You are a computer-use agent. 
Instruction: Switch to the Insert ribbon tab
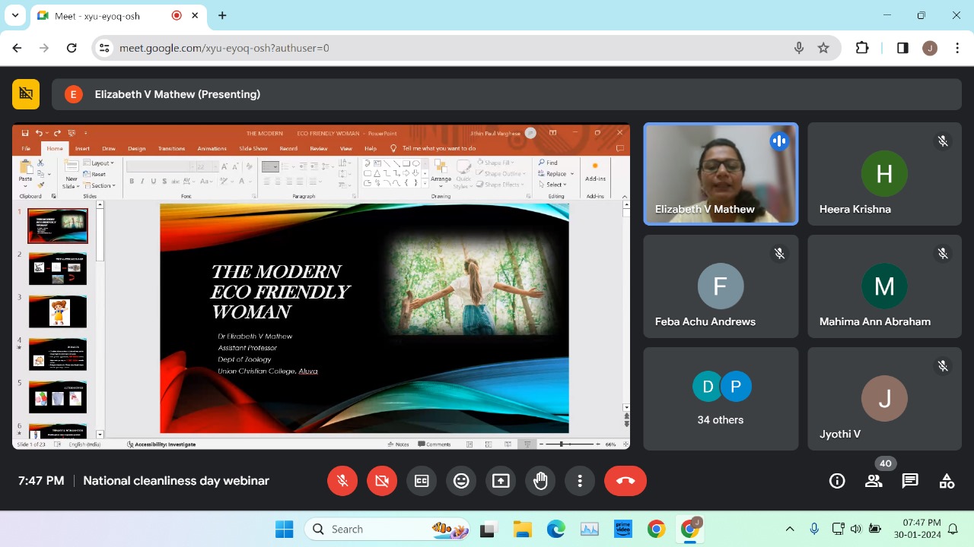(82, 149)
